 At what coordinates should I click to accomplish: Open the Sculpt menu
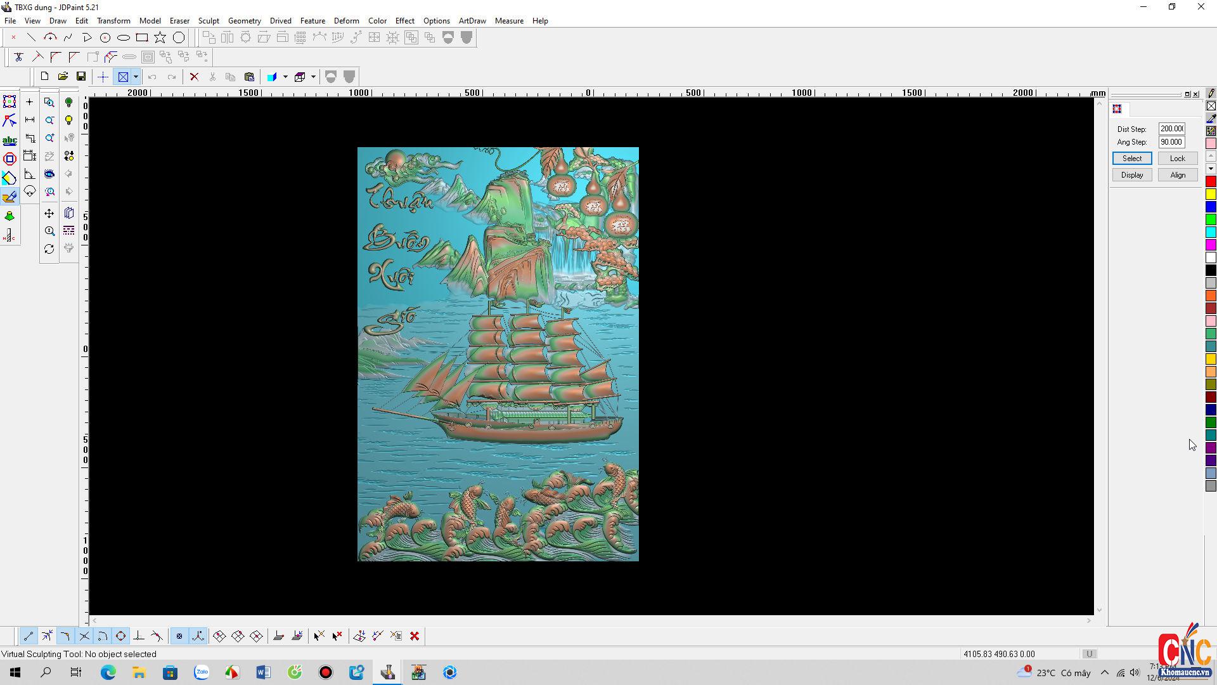[x=208, y=20]
